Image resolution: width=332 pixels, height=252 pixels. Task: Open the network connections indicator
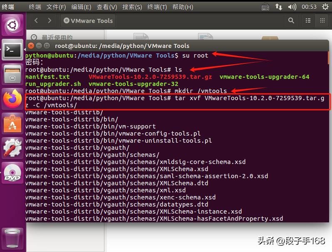279,7
